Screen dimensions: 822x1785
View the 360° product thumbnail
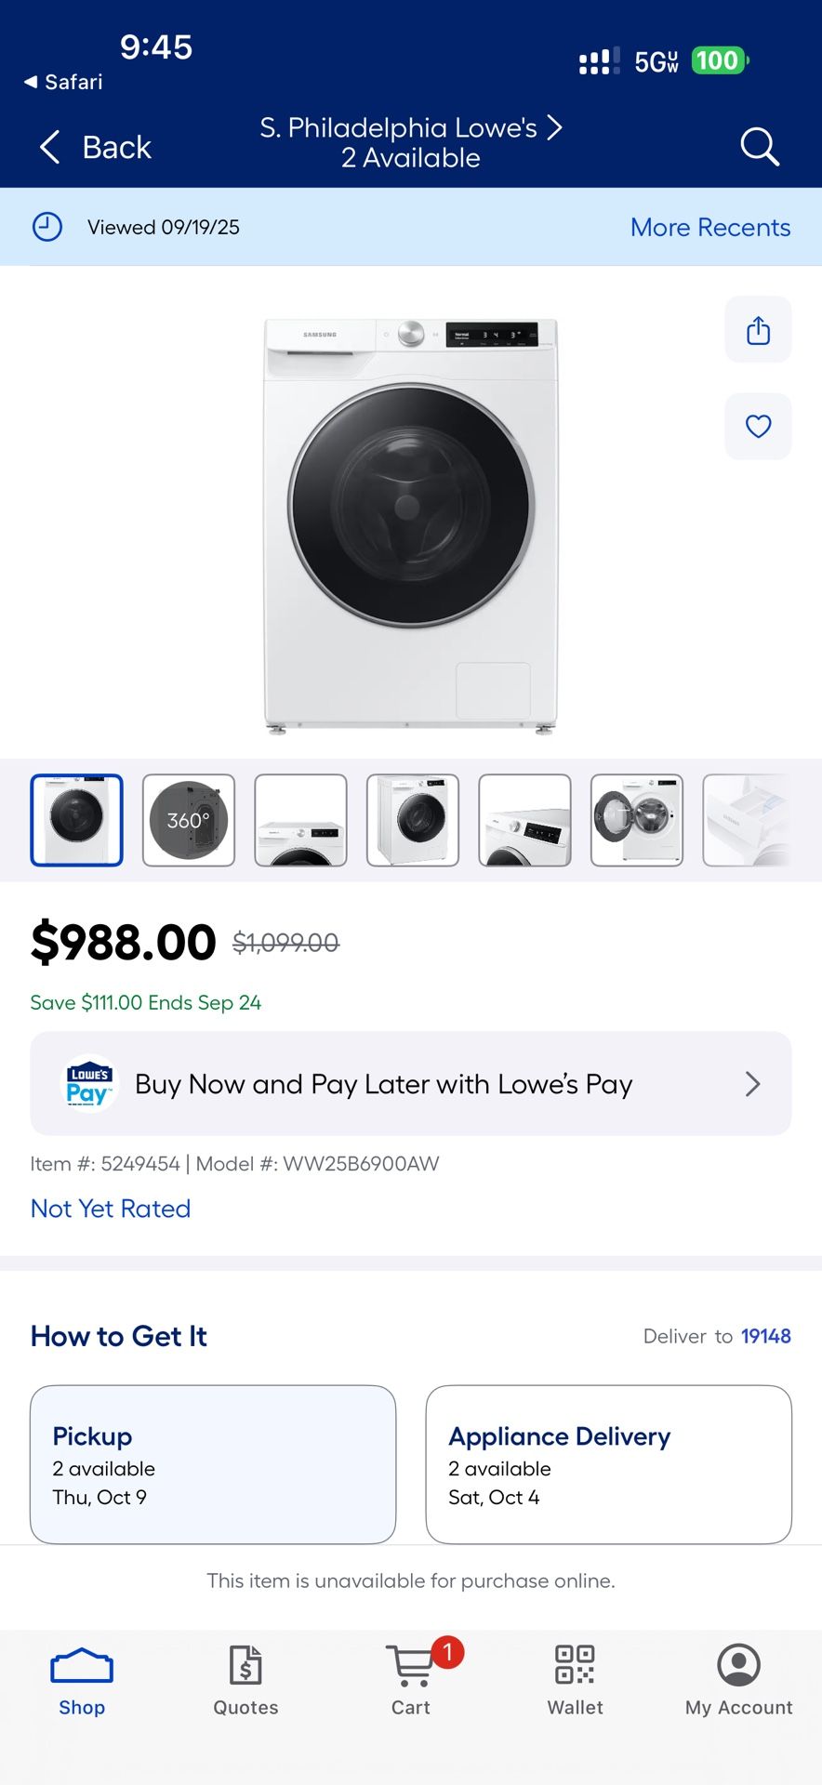click(x=189, y=820)
